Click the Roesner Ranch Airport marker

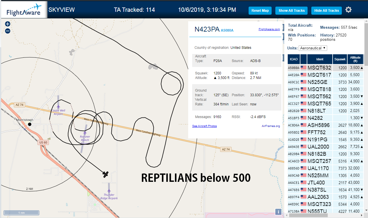[x=85, y=133]
